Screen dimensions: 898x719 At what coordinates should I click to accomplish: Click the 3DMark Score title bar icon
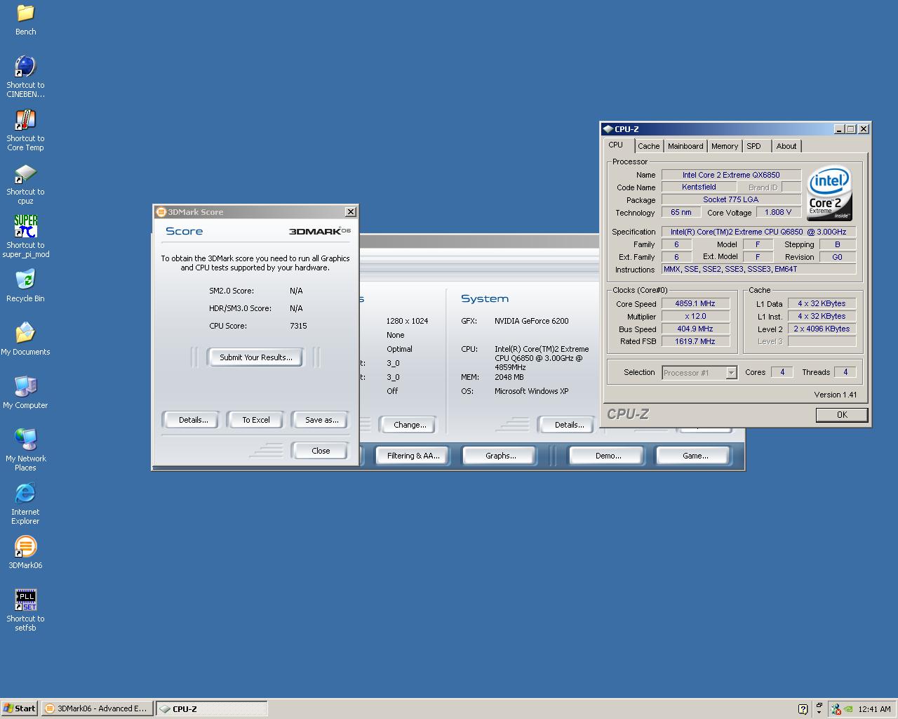161,212
